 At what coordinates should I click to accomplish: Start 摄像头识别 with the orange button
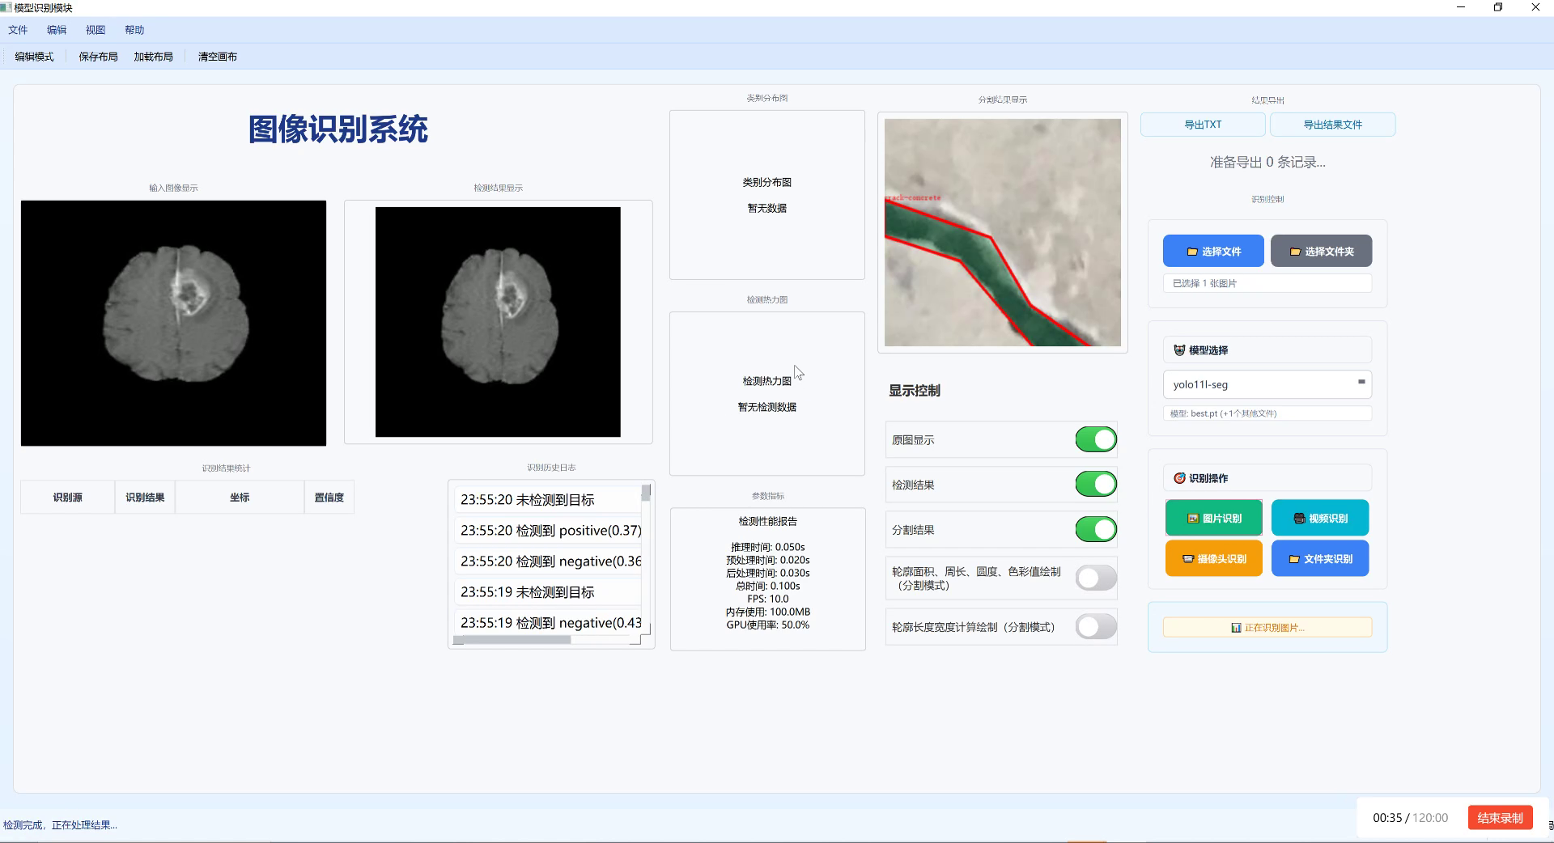coord(1213,558)
